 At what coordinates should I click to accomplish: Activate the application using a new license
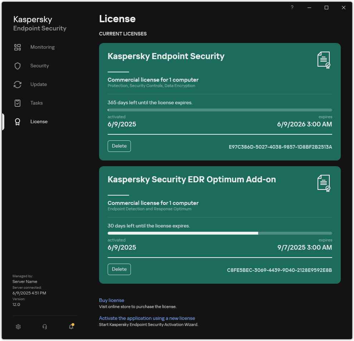pyautogui.click(x=147, y=318)
